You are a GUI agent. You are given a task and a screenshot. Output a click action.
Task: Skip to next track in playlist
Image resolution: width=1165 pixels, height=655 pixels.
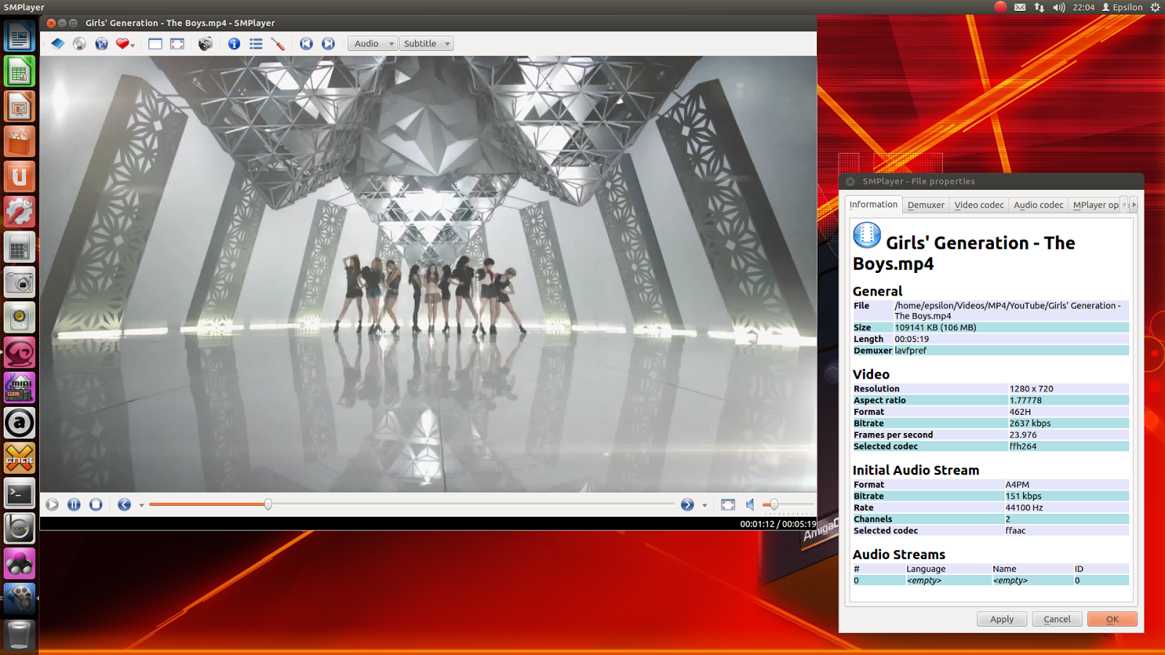pyautogui.click(x=328, y=44)
